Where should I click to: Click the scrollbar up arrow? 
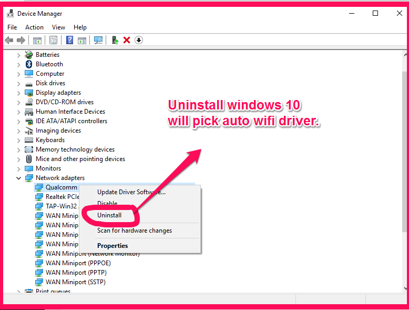point(406,55)
